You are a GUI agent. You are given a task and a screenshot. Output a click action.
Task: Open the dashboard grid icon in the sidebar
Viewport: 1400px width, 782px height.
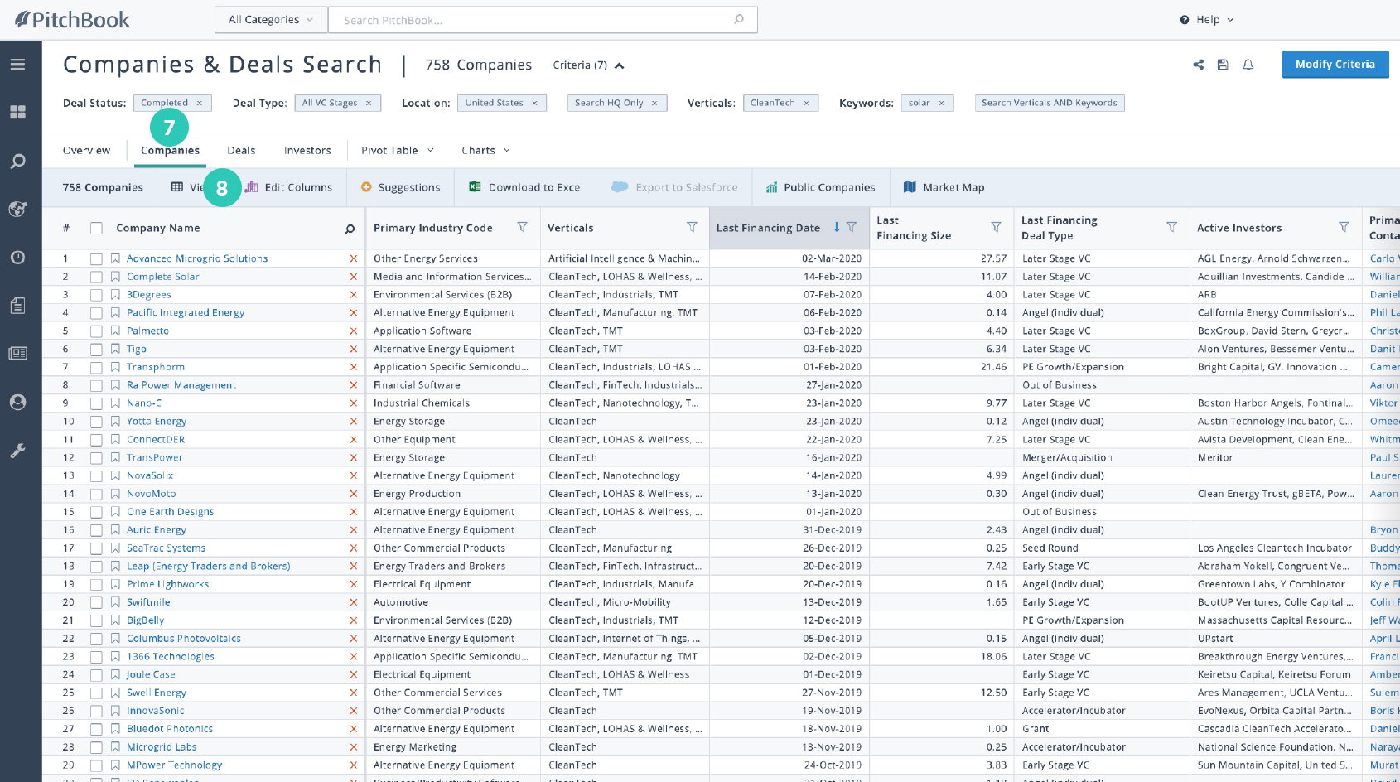click(17, 112)
